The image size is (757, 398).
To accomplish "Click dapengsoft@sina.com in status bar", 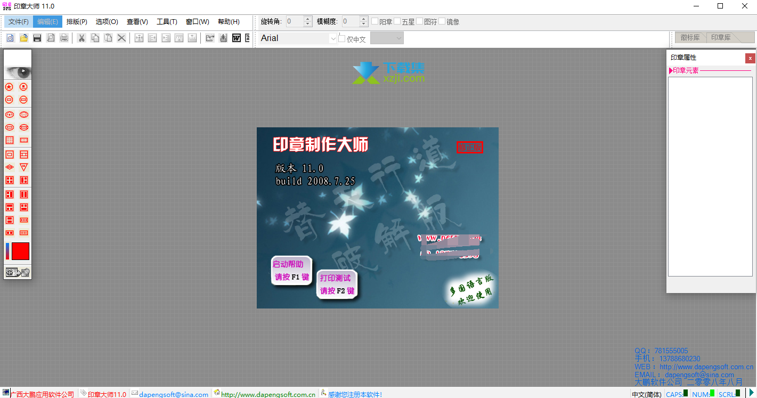I will (x=174, y=394).
